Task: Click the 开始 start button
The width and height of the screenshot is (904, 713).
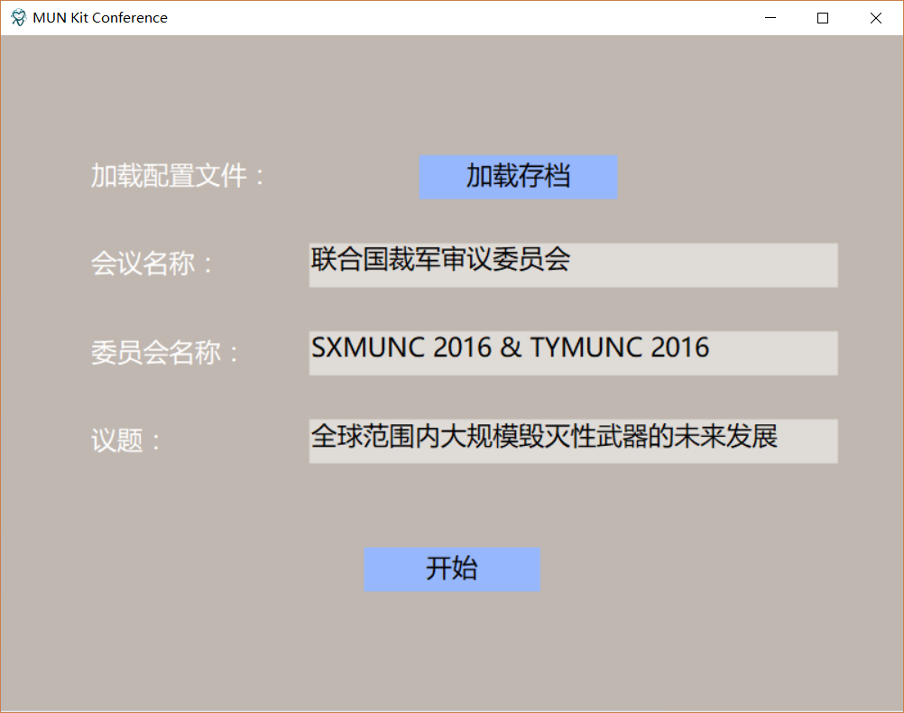Action: pyautogui.click(x=452, y=569)
